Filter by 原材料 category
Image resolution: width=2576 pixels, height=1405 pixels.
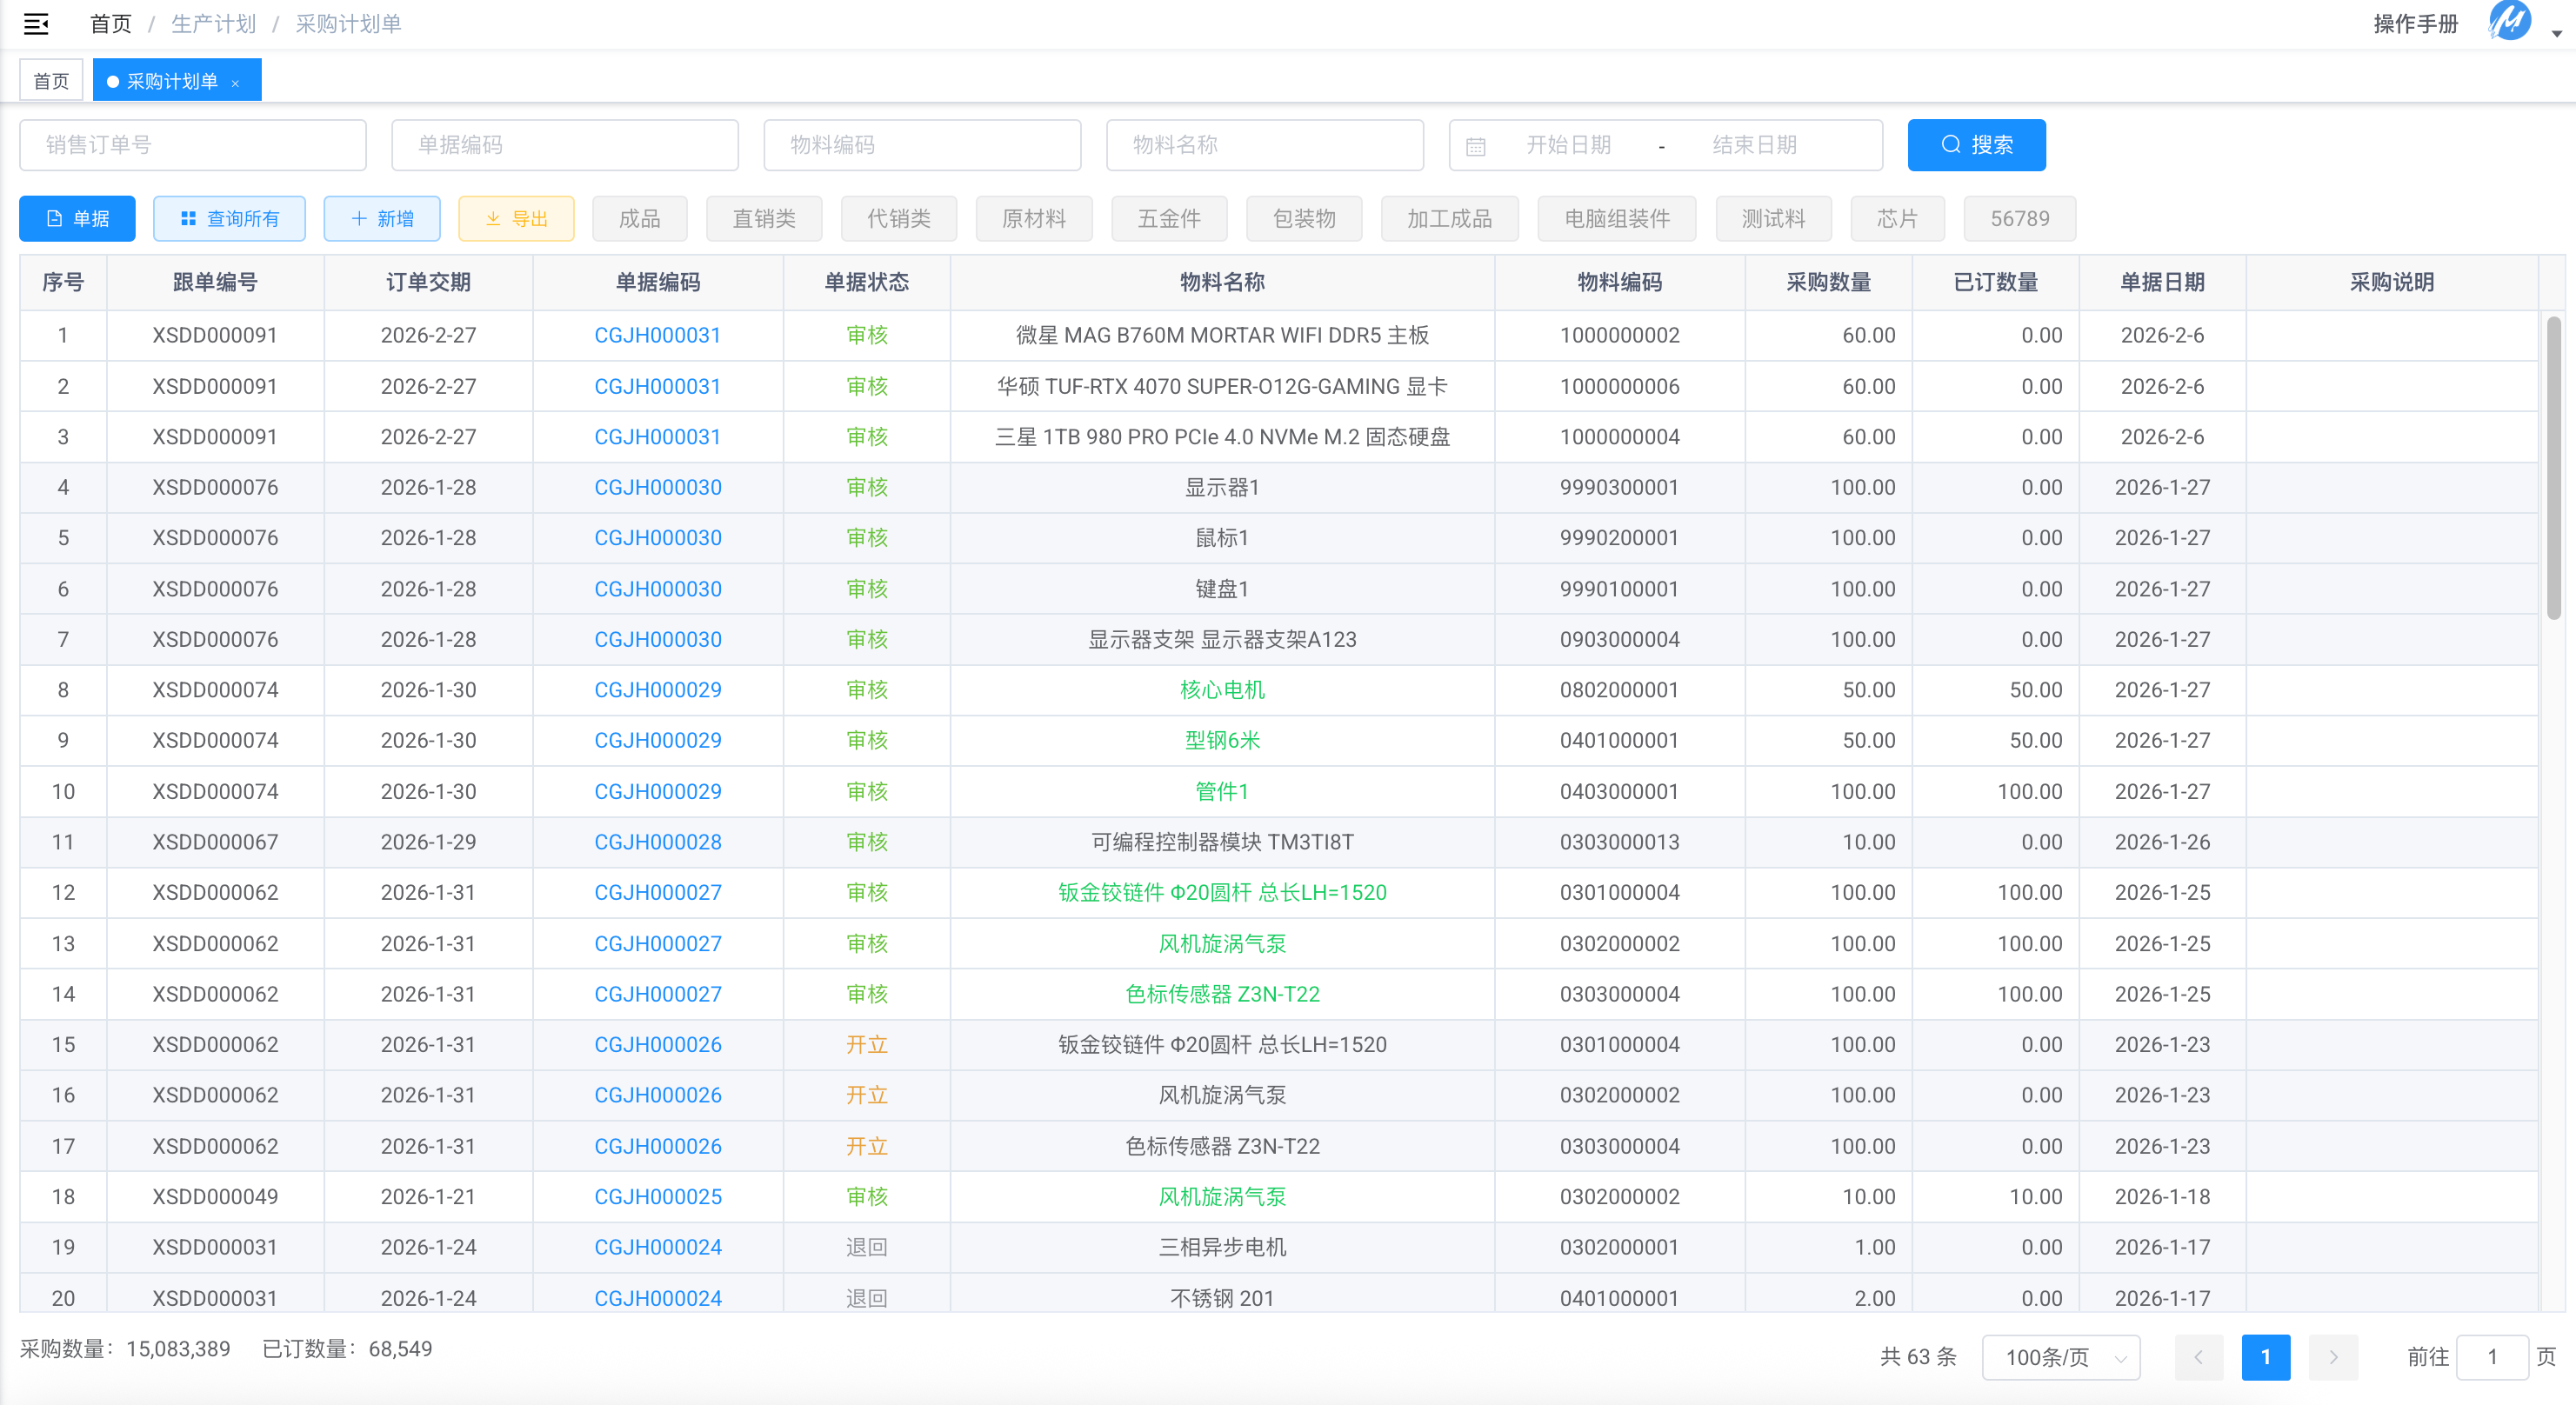pos(1033,218)
